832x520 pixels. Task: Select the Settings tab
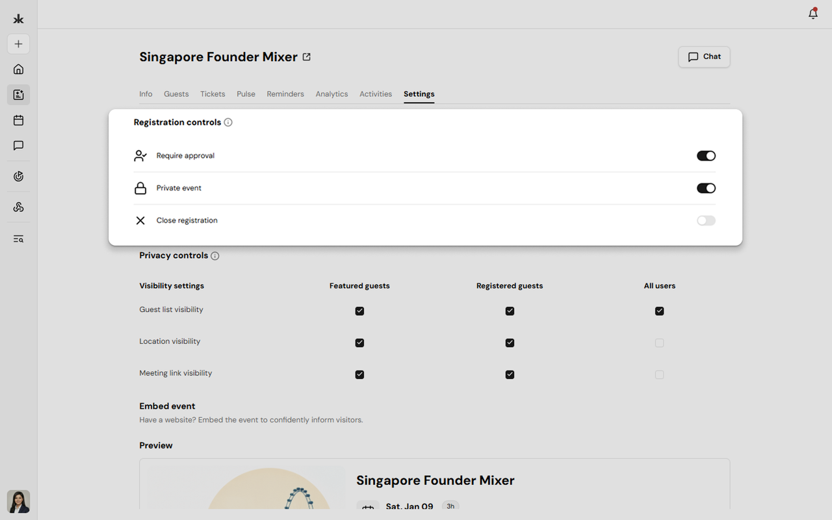[x=419, y=94]
